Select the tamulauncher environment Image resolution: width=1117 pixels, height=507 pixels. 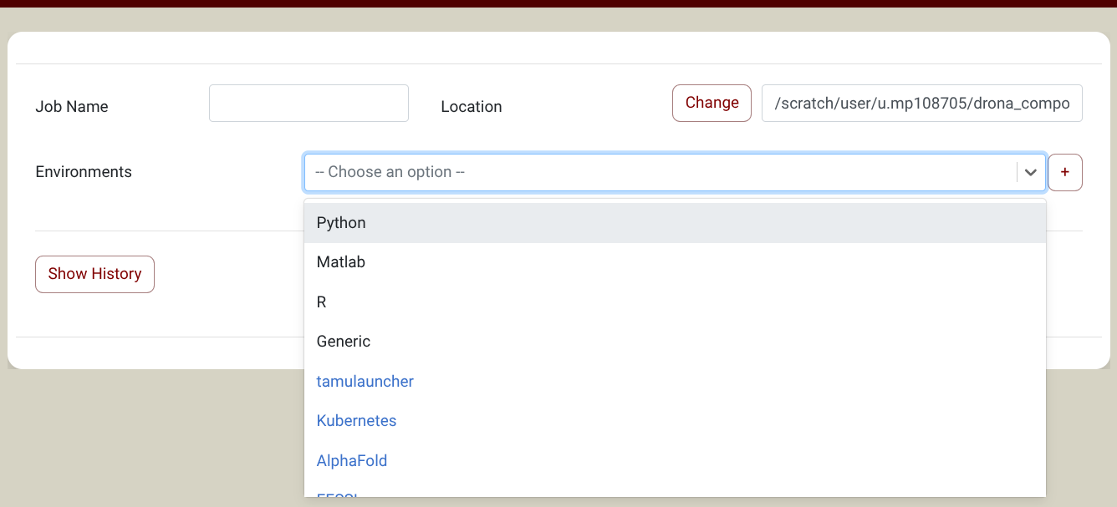tap(675, 382)
